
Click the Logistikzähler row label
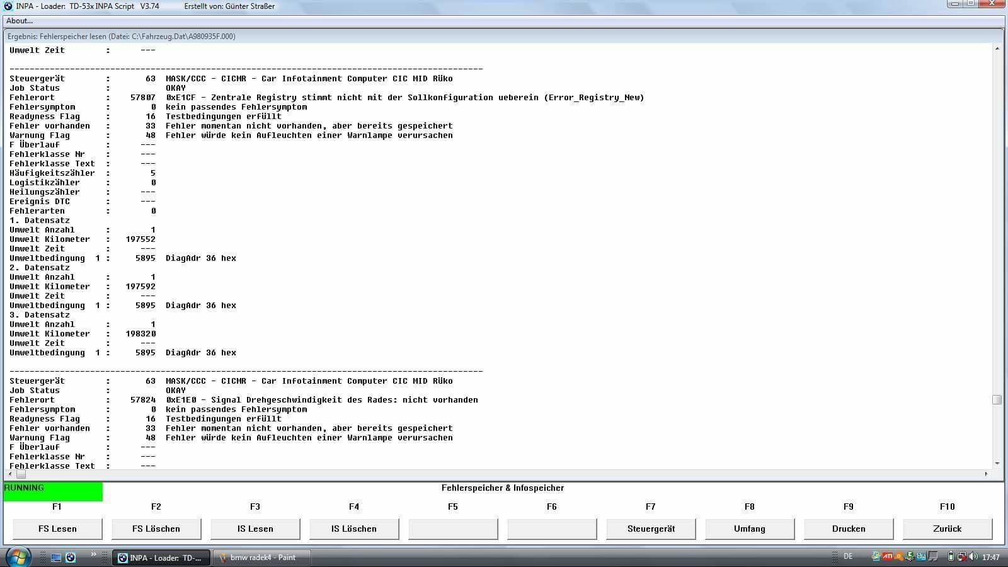tap(45, 183)
